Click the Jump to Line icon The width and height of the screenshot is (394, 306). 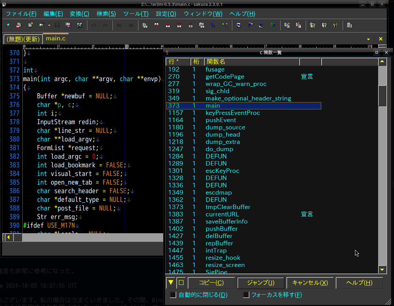tap(213, 25)
